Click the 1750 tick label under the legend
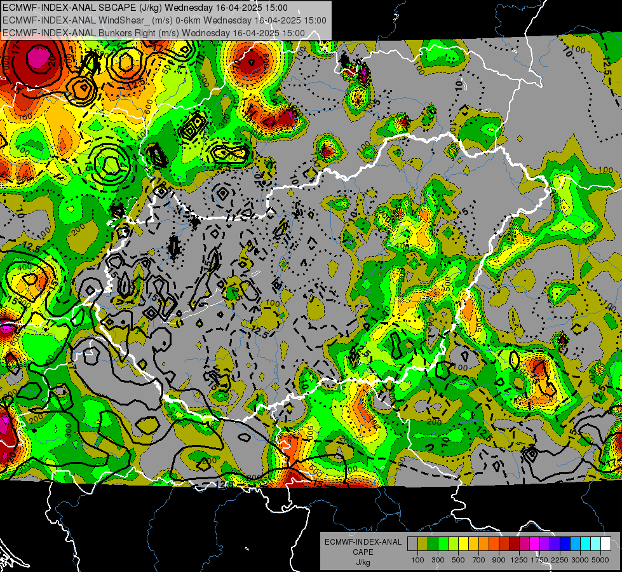 coord(540,560)
